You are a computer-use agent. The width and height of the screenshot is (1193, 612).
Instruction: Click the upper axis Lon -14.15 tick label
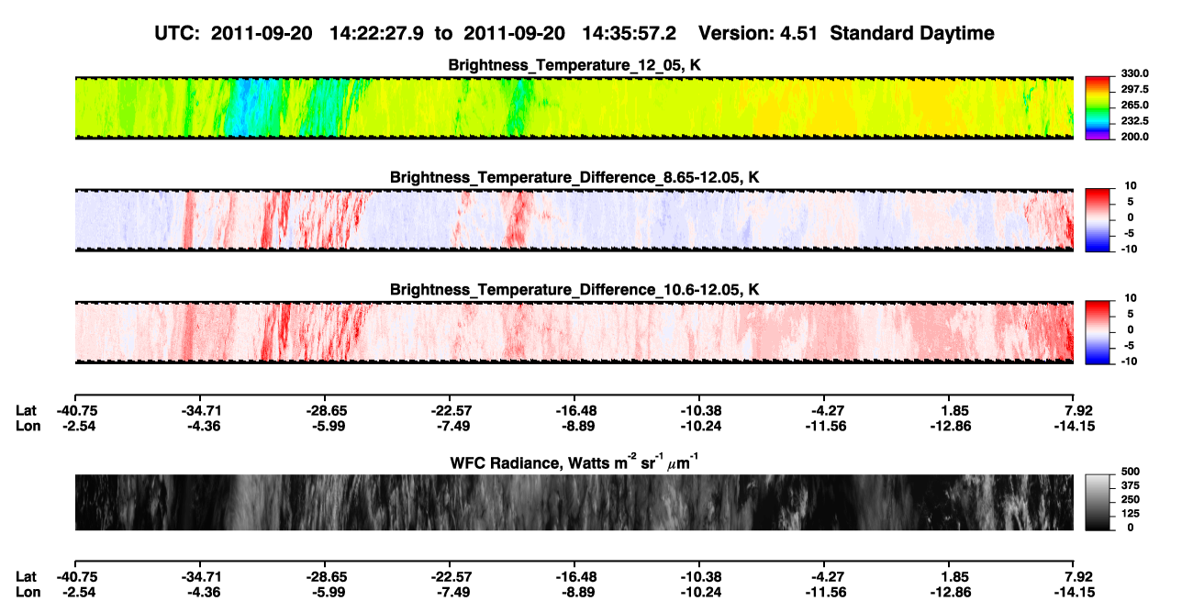coord(1074,425)
